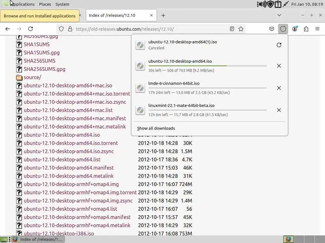
Task: Click the show desktop panel icon
Action: pos(4,239)
